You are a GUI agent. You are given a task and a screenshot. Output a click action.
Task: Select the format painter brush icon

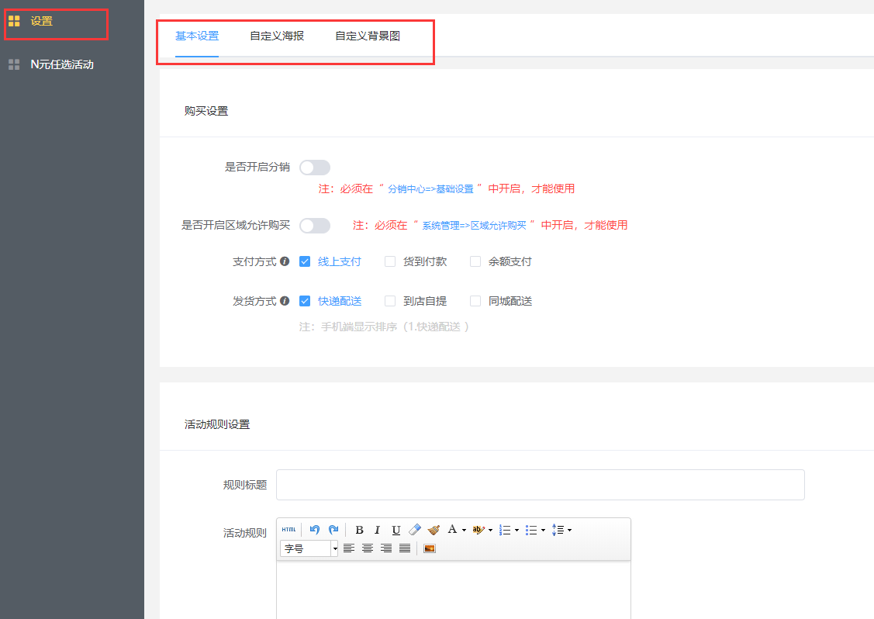point(434,530)
